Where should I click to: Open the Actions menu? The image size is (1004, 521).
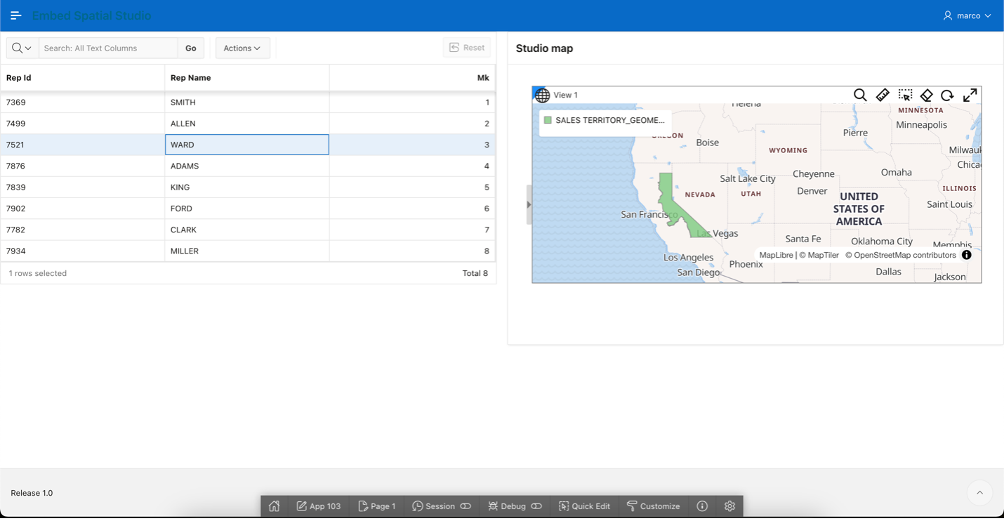242,48
